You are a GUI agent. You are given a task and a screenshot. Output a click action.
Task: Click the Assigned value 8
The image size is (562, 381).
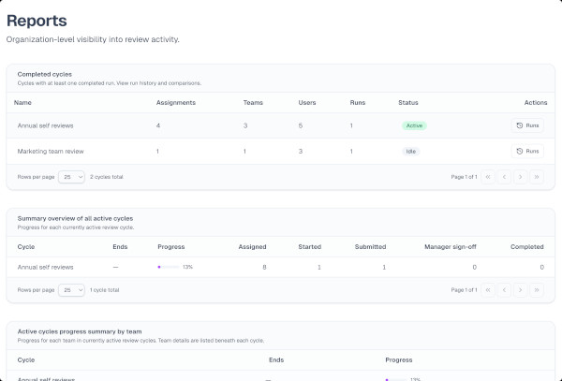tap(264, 267)
